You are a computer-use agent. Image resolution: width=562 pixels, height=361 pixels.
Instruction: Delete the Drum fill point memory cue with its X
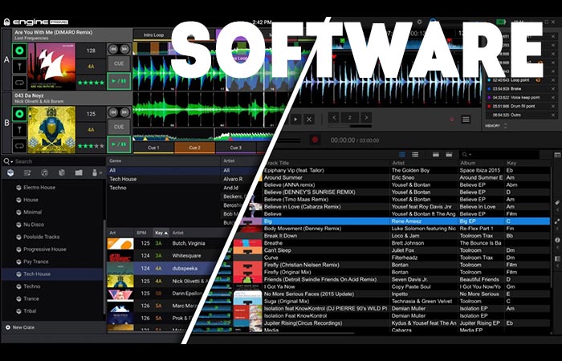[x=552, y=107]
